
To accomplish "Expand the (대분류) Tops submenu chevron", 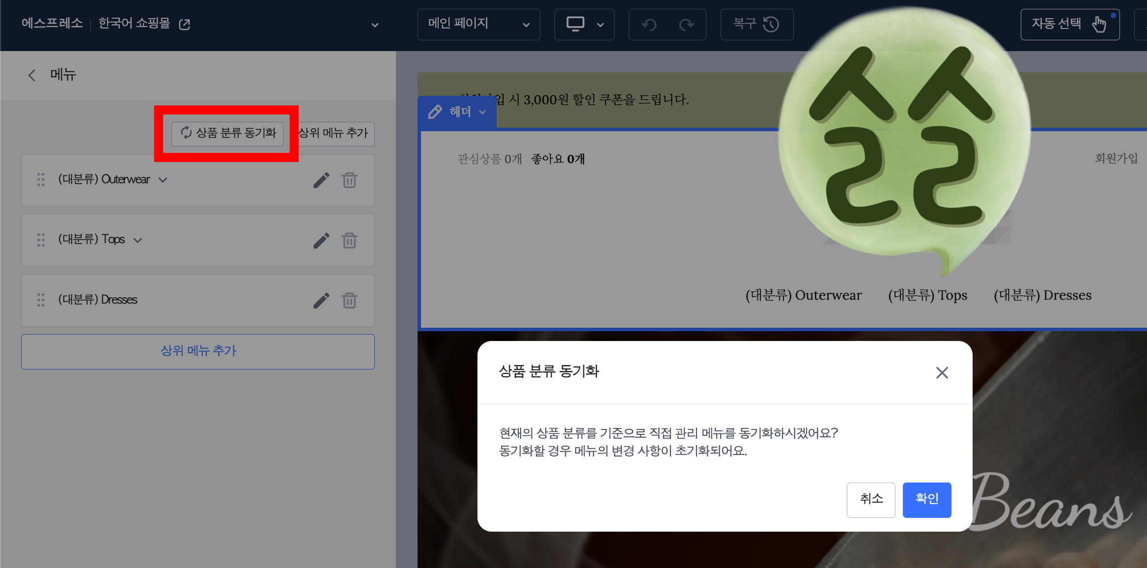I will click(138, 240).
